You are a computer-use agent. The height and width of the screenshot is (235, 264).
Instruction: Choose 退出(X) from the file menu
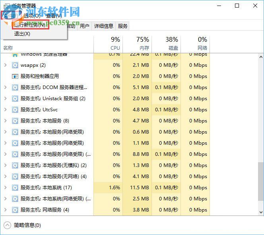[22, 34]
